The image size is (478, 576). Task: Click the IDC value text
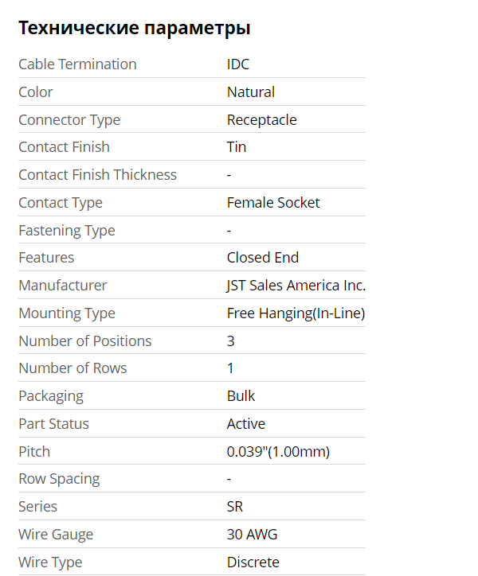(x=238, y=64)
